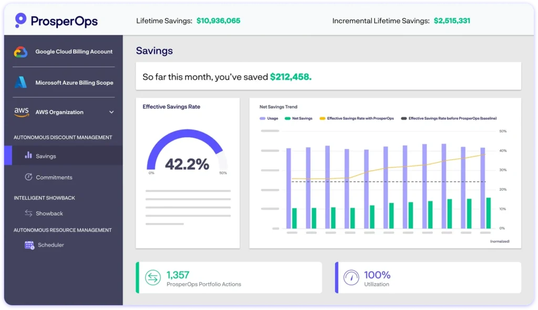This screenshot has width=538, height=310.
Task: Click the Savings page heading
Action: pyautogui.click(x=154, y=51)
